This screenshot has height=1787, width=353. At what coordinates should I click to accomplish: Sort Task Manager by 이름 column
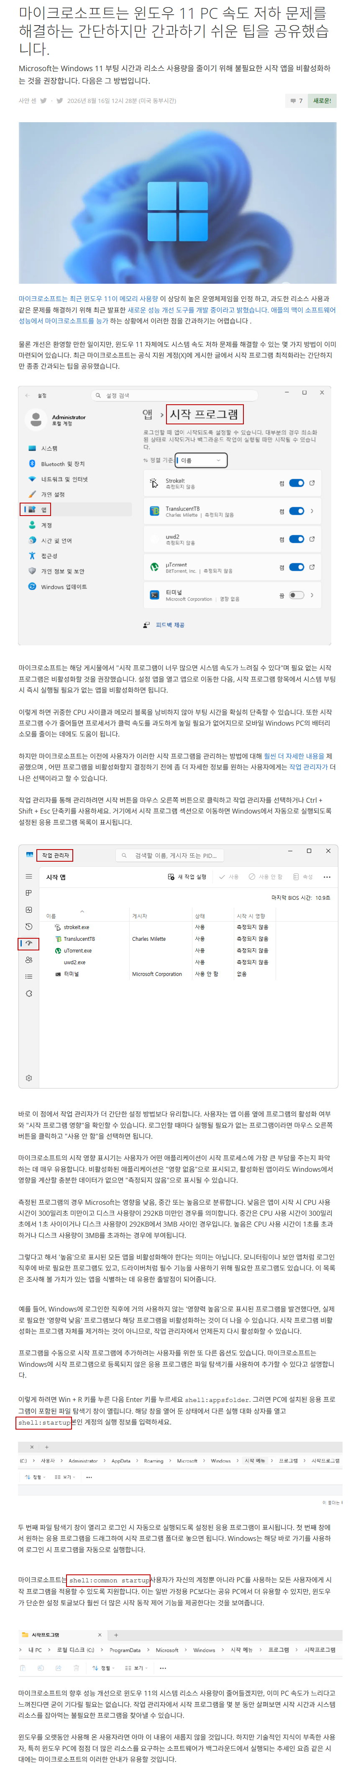[x=51, y=916]
